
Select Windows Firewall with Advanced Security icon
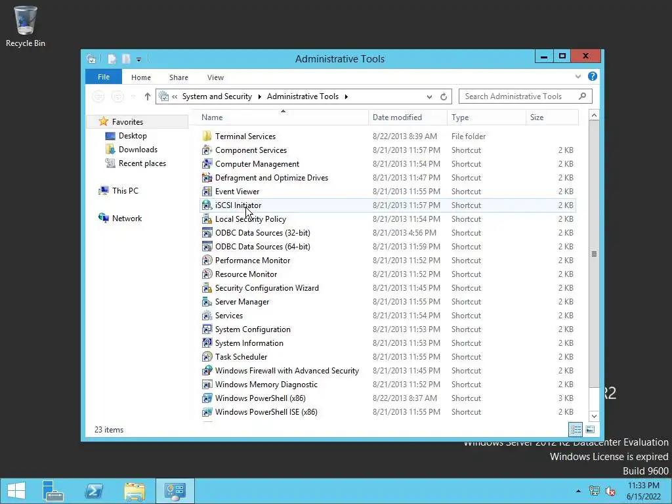point(207,370)
